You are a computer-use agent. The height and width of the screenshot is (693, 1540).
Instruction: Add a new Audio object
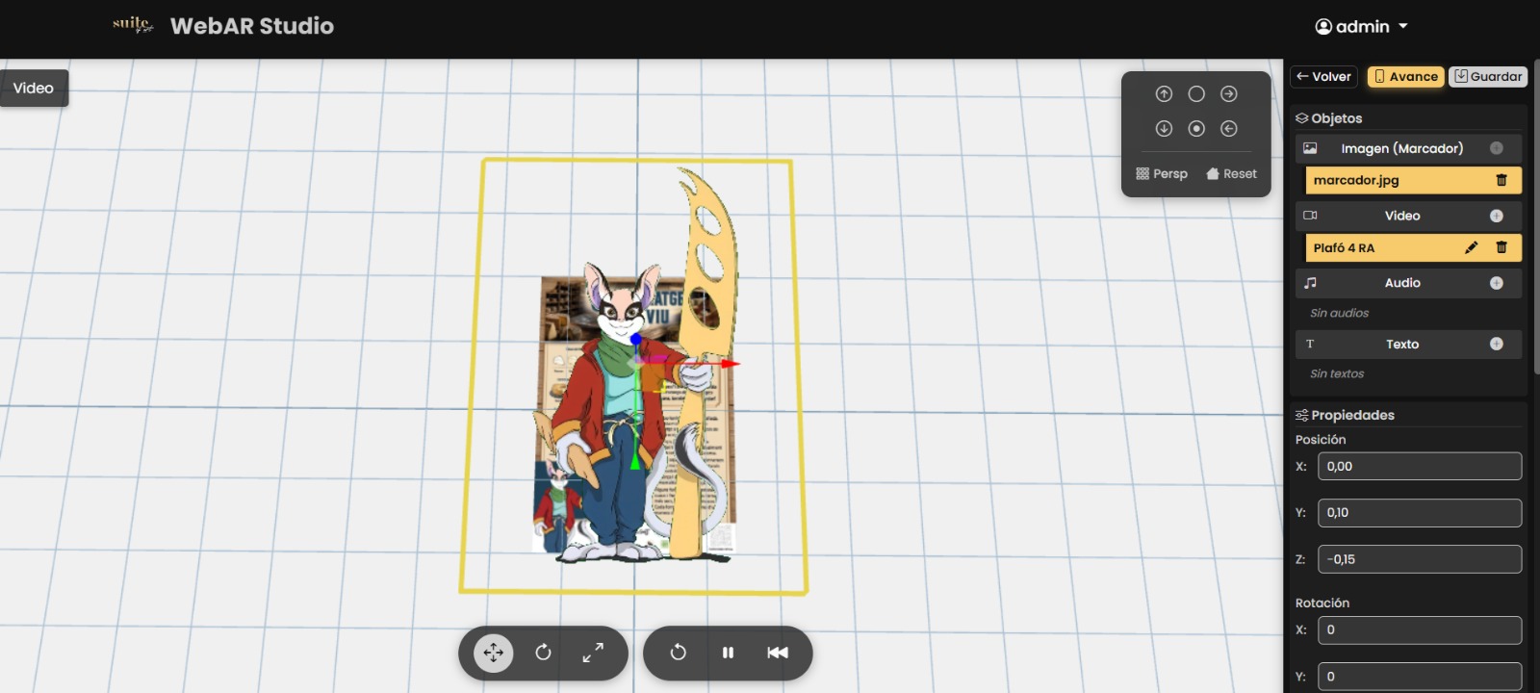click(x=1497, y=283)
